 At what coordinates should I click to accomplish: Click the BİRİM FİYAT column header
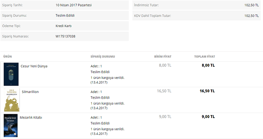pos(163,56)
